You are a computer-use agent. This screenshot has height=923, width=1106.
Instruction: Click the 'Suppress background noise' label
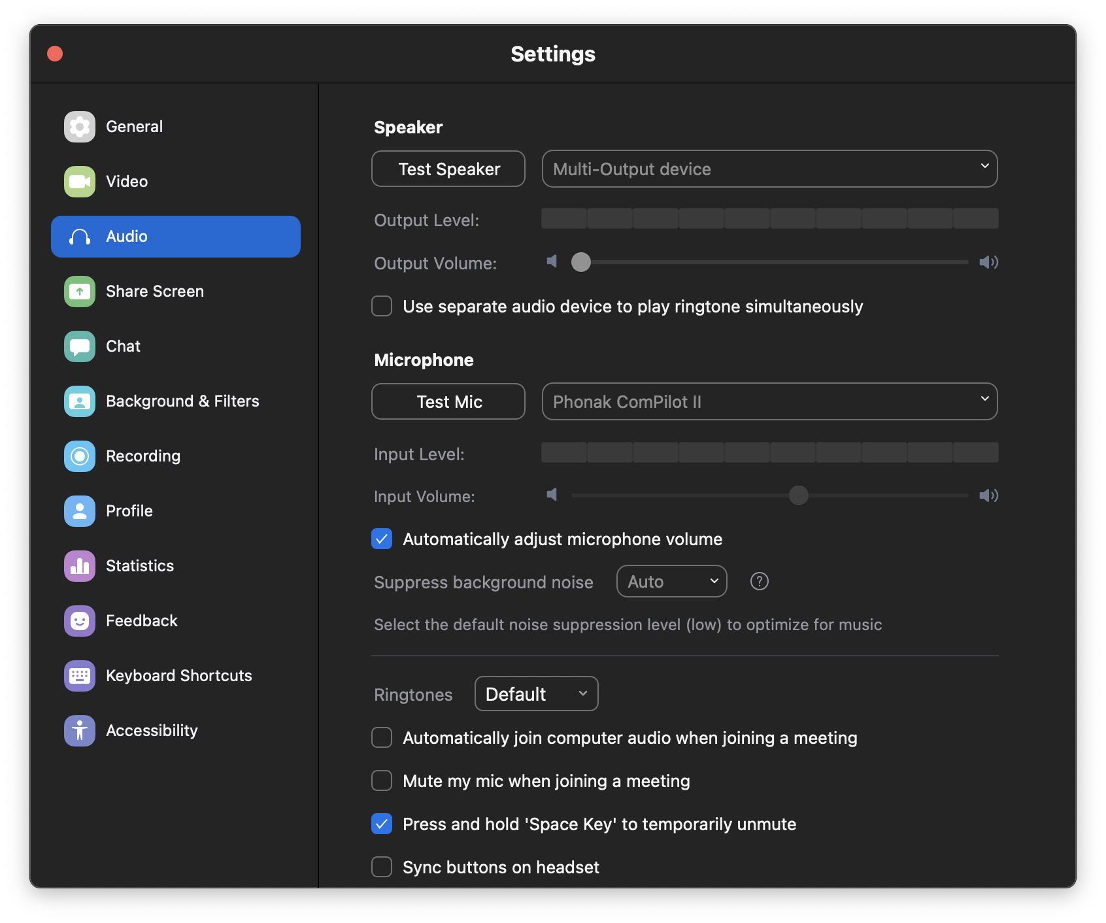click(484, 582)
